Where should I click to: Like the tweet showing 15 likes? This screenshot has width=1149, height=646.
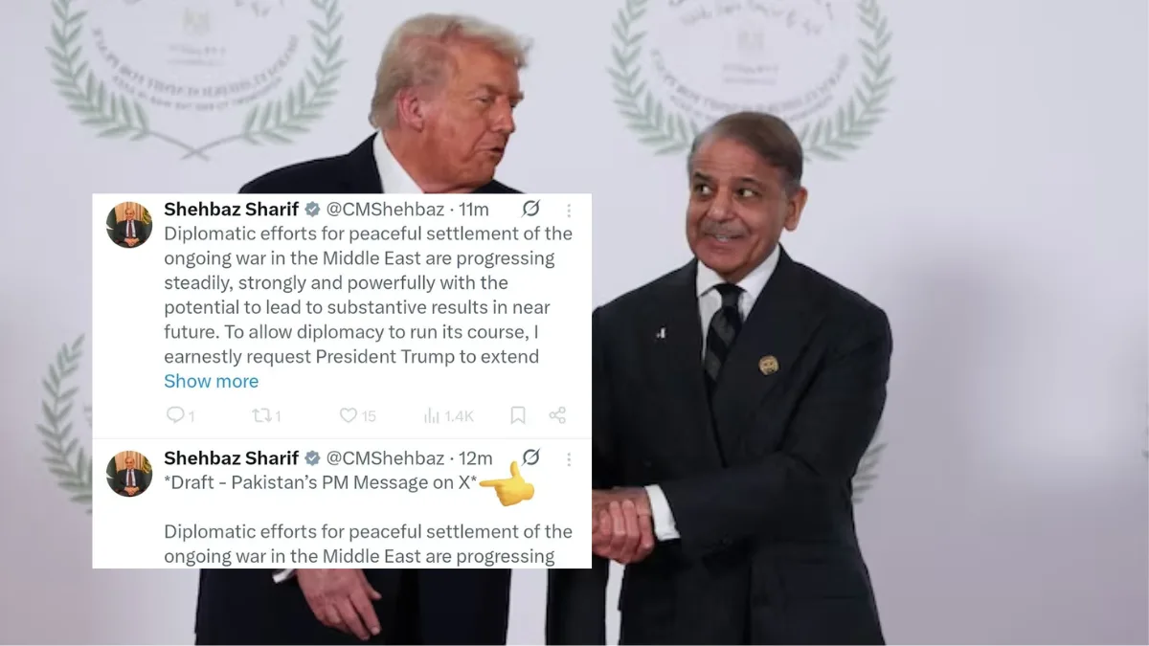(x=349, y=415)
